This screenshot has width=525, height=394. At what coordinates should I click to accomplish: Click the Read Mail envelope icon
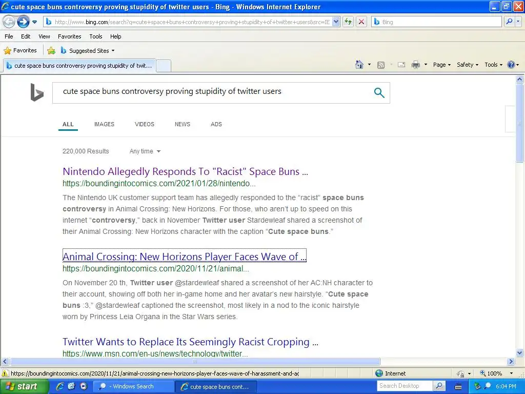pyautogui.click(x=401, y=65)
